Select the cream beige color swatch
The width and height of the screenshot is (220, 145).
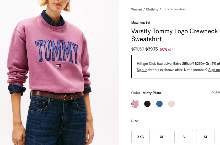pos(171,104)
